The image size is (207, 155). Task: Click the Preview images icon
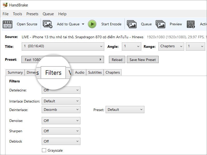pos(160,24)
